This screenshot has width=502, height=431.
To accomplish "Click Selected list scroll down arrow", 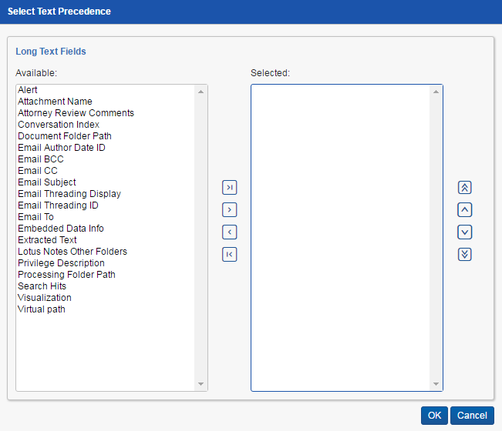I will [x=436, y=384].
